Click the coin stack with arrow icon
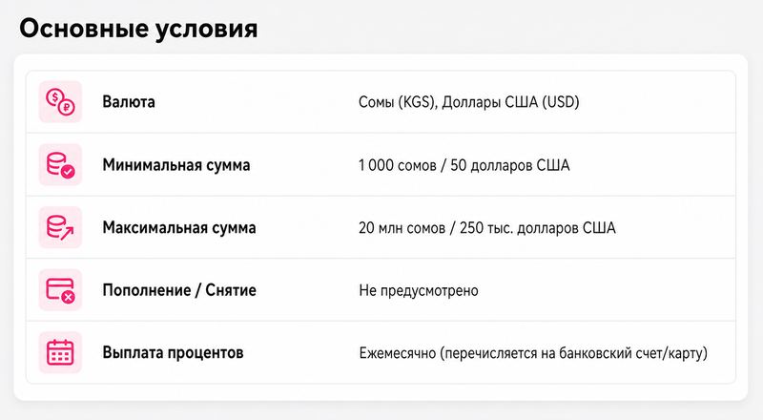763x420 pixels. click(60, 227)
